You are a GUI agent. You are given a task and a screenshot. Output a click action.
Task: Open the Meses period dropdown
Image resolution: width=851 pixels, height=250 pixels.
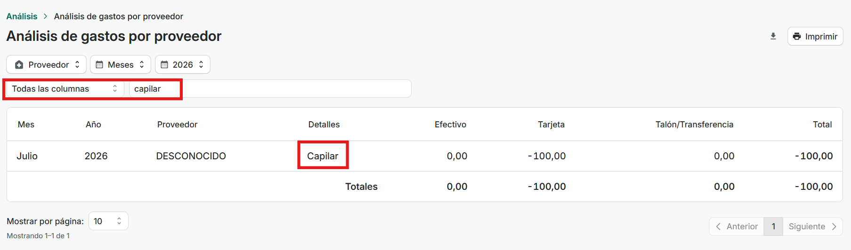[121, 65]
